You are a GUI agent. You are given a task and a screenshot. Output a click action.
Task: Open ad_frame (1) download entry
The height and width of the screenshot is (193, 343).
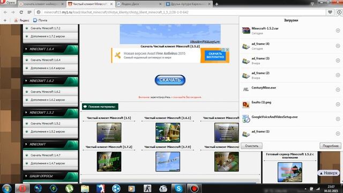click(x=290, y=133)
